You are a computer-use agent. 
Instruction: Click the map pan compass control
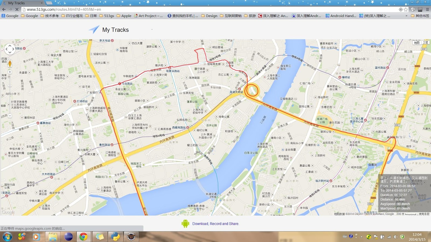pyautogui.click(x=10, y=49)
